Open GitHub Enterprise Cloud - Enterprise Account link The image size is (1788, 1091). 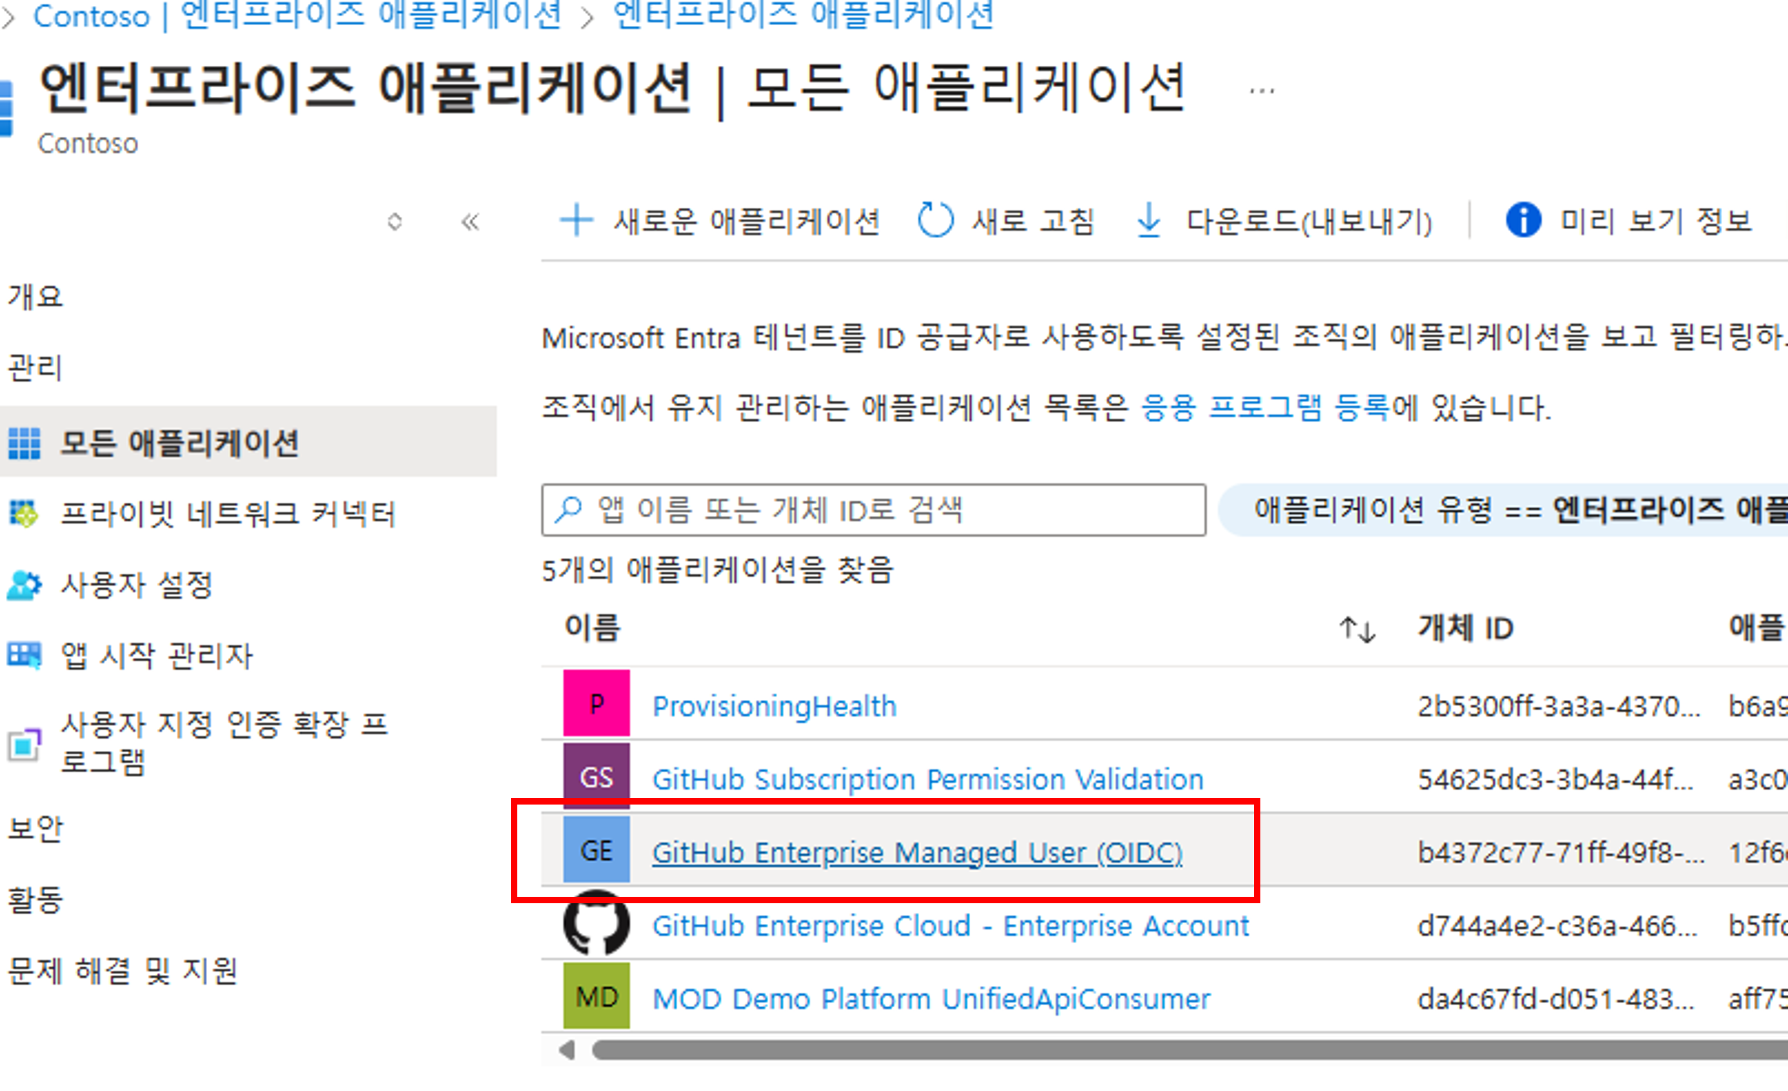pyautogui.click(x=951, y=925)
